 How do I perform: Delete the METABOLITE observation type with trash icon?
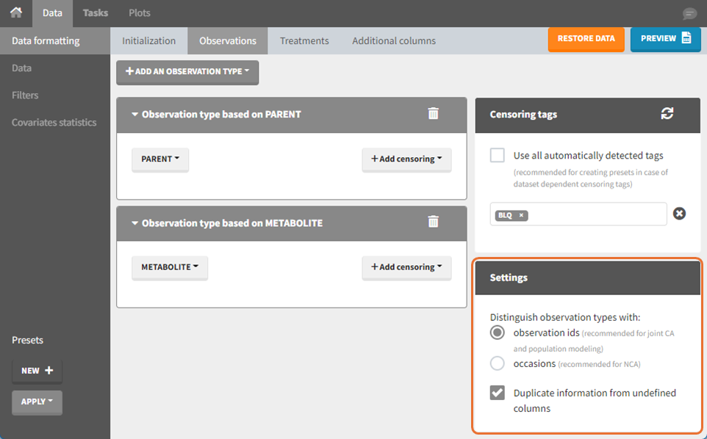pos(434,222)
